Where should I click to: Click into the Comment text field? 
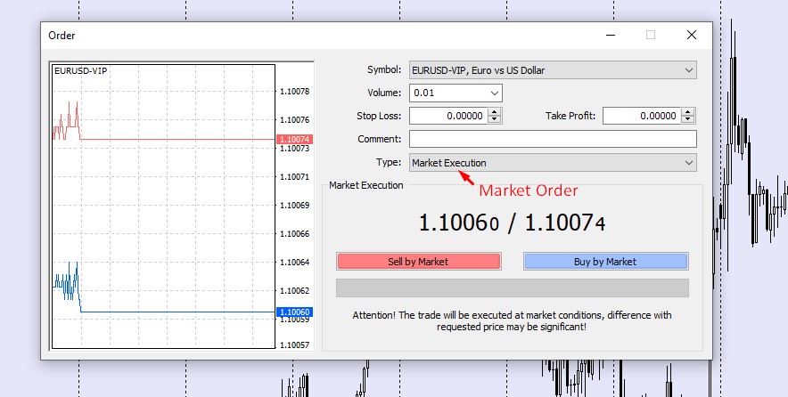552,139
